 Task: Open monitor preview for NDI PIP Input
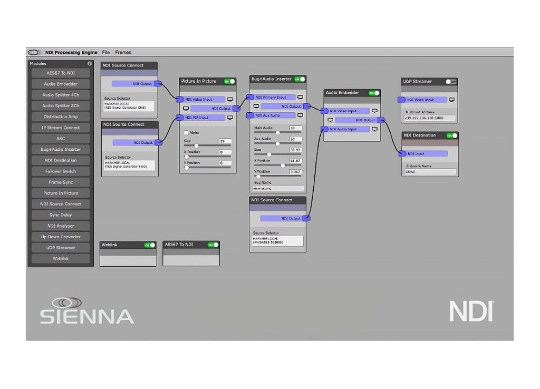coord(230,118)
